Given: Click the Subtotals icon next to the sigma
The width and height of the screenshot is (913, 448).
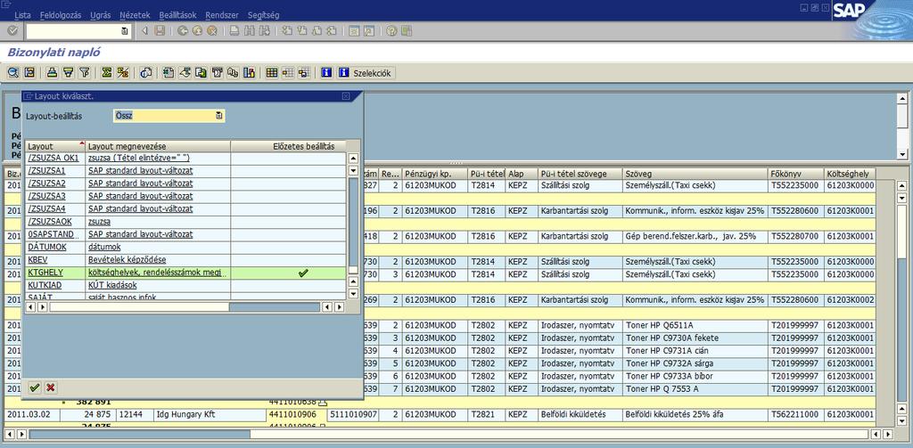Looking at the screenshot, I should [x=123, y=73].
